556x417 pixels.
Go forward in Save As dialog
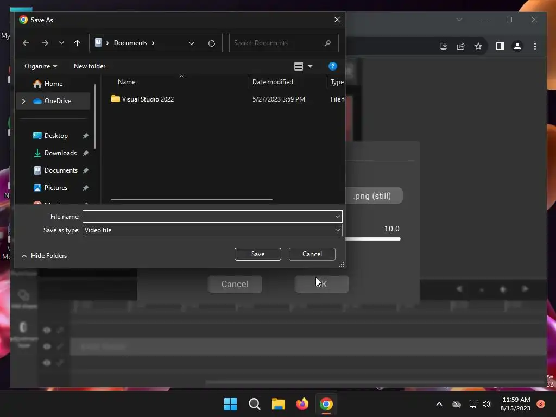click(x=45, y=43)
